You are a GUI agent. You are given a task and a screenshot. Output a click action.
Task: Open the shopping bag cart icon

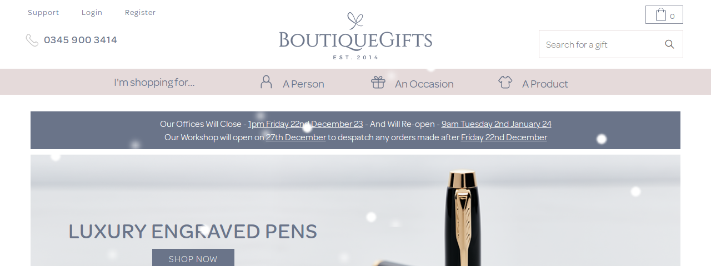click(664, 15)
